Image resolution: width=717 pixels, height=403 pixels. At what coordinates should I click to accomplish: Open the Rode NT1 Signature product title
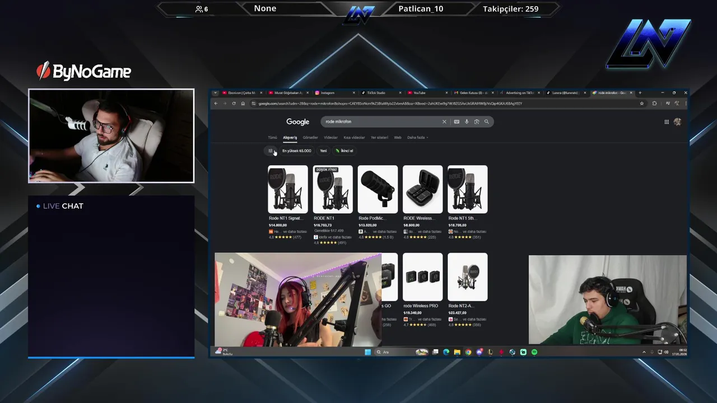click(x=286, y=218)
